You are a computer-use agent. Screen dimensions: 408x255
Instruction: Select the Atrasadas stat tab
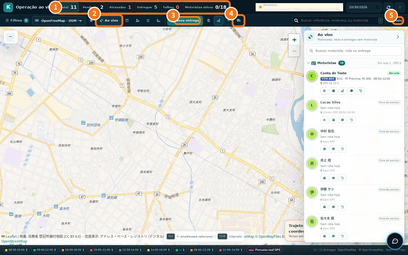(x=120, y=7)
